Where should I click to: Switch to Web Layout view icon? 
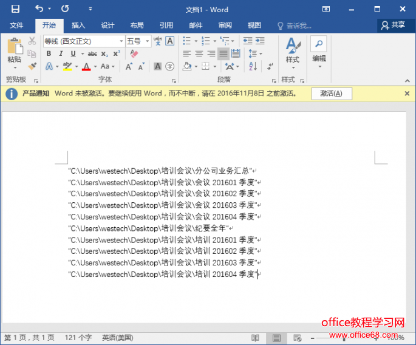298,338
